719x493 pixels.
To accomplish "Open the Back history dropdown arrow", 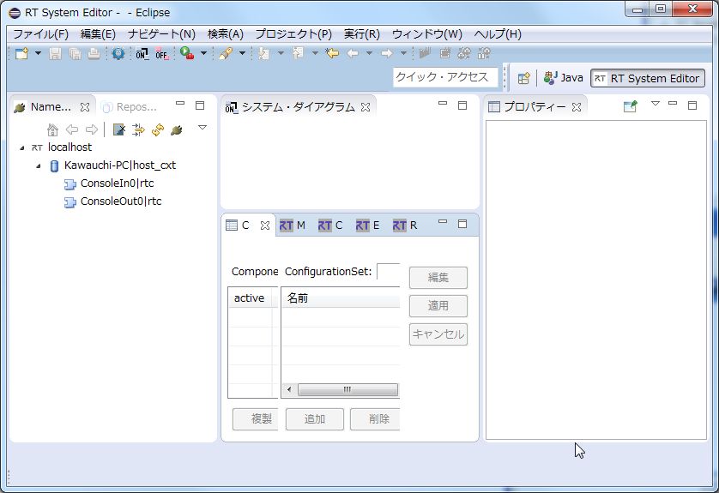I will (x=369, y=54).
